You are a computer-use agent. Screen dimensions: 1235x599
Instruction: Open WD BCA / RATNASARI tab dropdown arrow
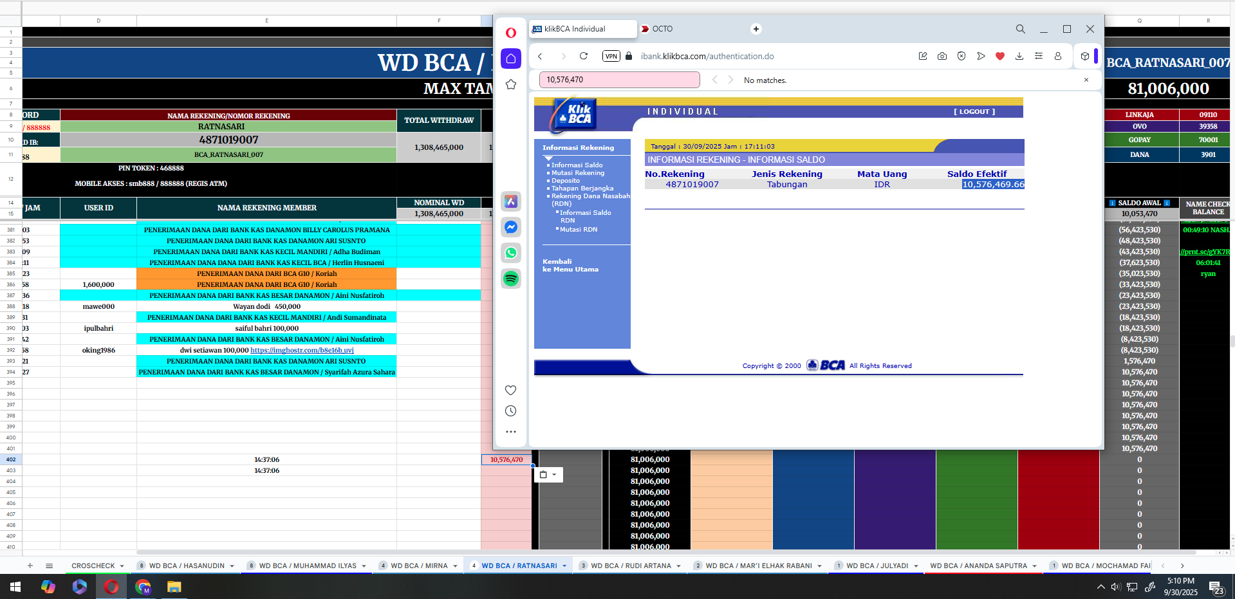click(564, 566)
